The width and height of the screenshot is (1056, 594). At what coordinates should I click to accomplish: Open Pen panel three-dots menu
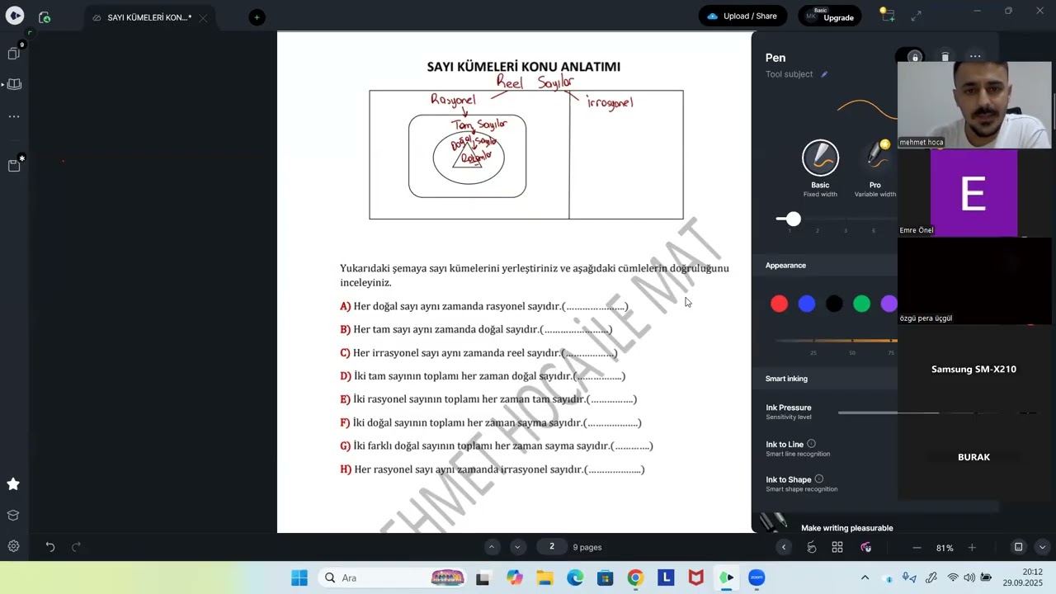coord(975,56)
